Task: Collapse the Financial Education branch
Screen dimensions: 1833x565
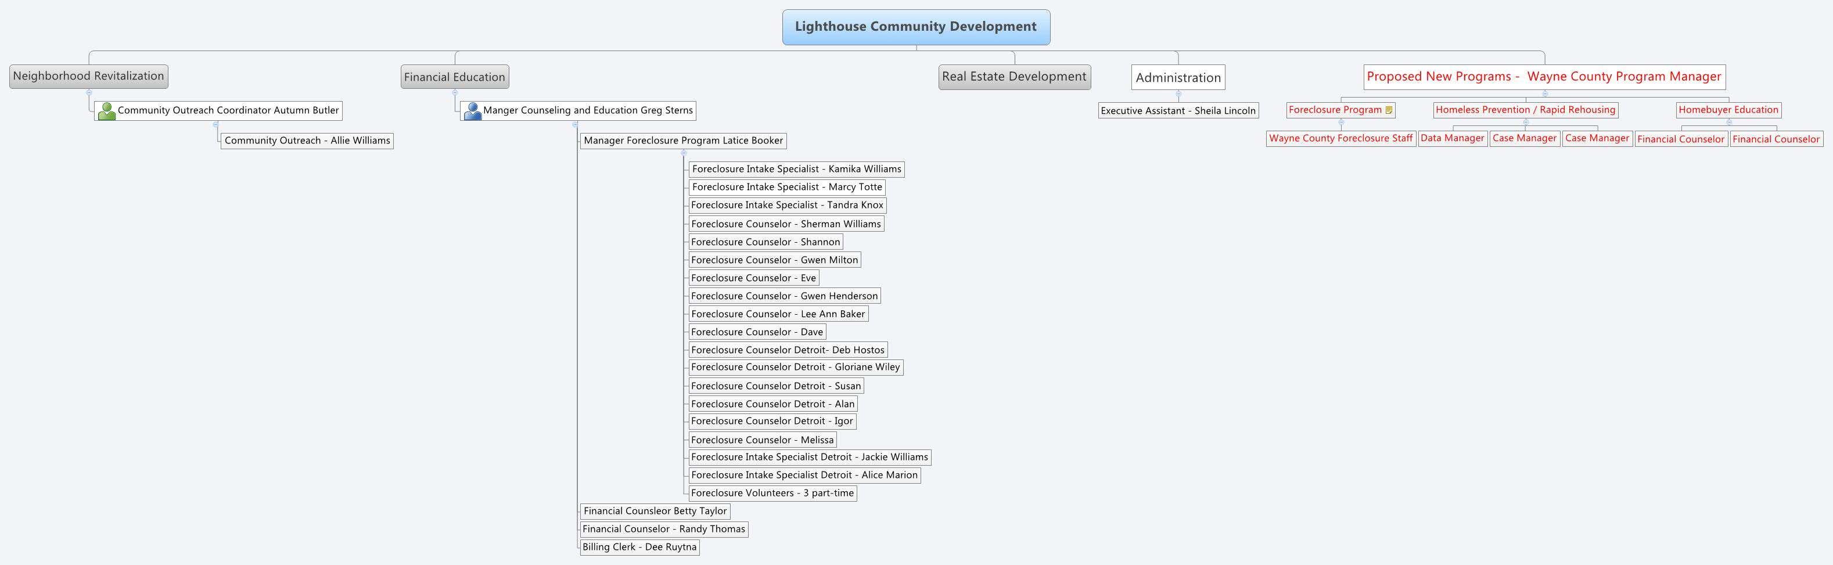Action: tap(455, 92)
